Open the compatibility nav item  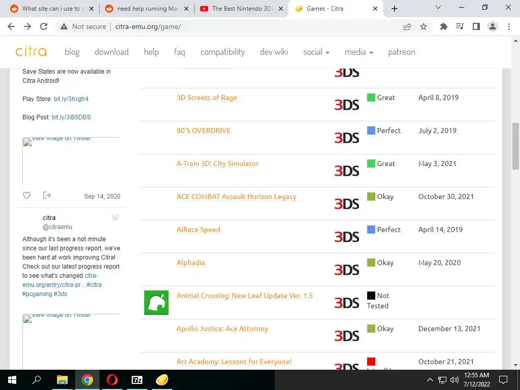click(x=222, y=52)
